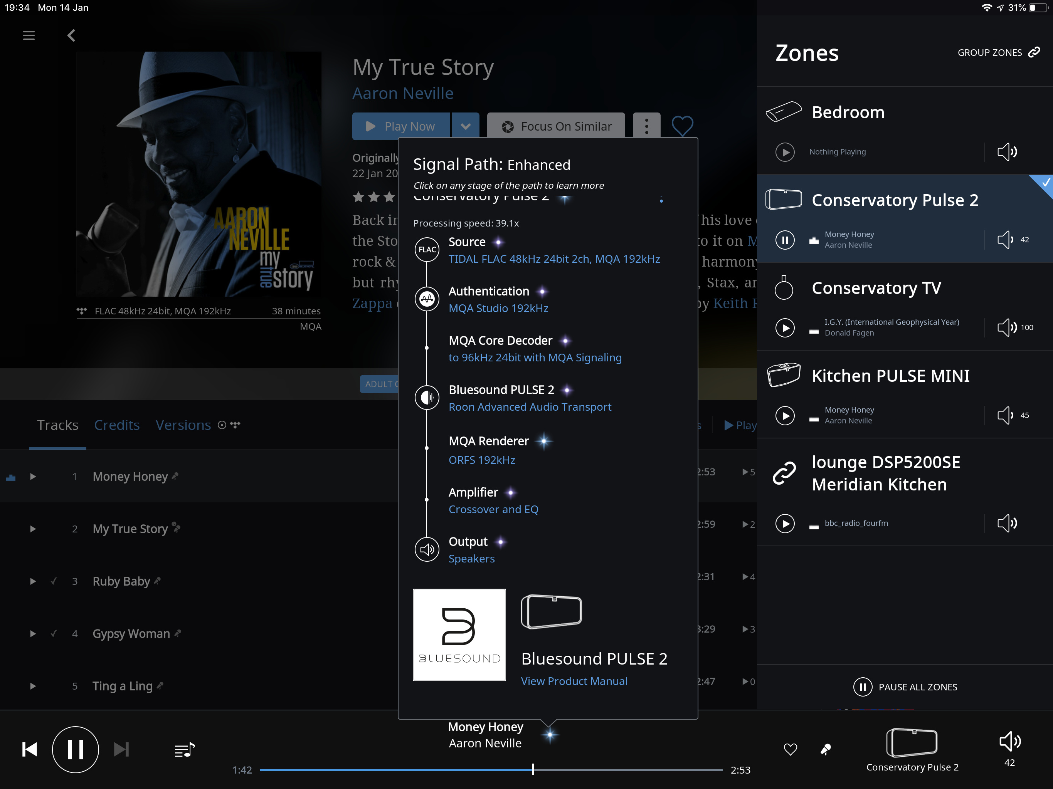Click GROUP ZONES text
The image size is (1053, 789).
click(990, 52)
